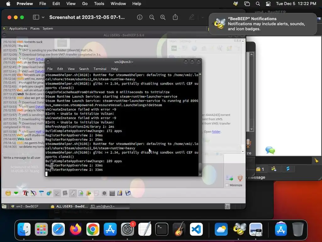322x242 pixels.
Task: Expand the sidebar view options chevron
Action: 43,17
